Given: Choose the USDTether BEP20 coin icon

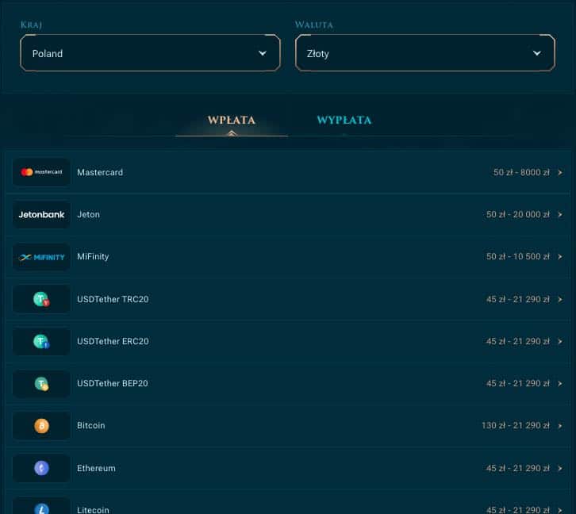Looking at the screenshot, I should (41, 384).
